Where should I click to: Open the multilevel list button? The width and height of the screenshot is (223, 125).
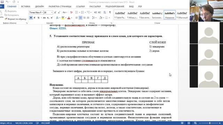coord(88,12)
